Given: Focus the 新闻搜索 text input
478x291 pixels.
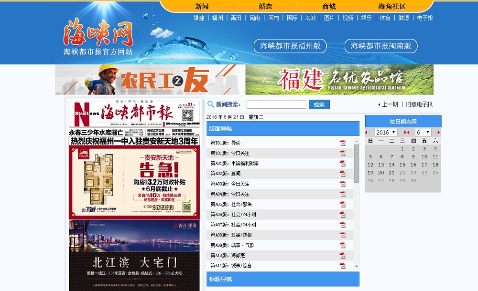Looking at the screenshot, I should (276, 104).
